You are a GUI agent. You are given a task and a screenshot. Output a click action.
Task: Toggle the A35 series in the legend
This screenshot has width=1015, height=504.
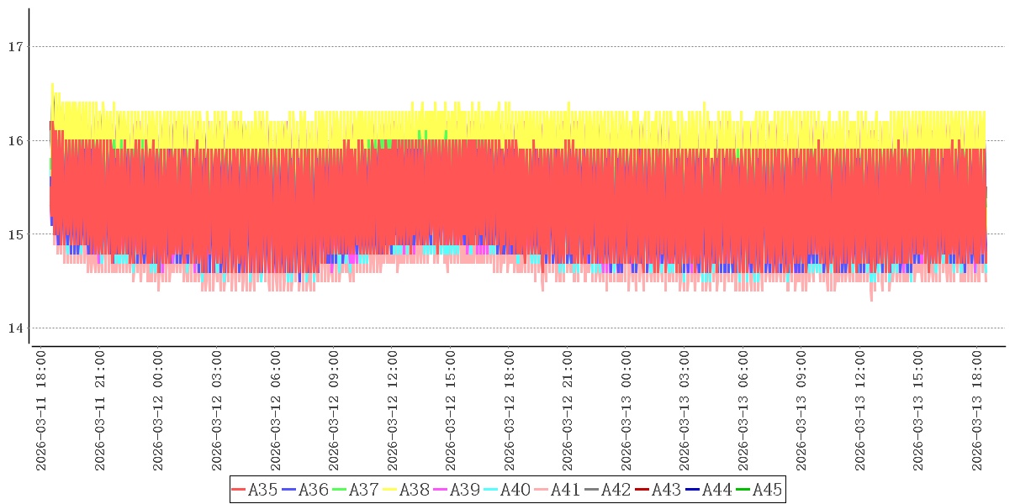[262, 490]
